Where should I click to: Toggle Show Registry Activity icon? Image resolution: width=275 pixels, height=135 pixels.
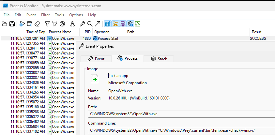pos(108,24)
